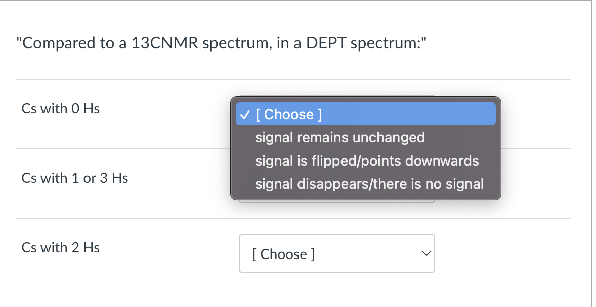
Task: Choose "signal remains unchanged" from the list
Action: (x=339, y=137)
